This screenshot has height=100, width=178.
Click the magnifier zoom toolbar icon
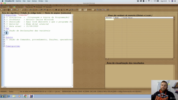(72, 10)
